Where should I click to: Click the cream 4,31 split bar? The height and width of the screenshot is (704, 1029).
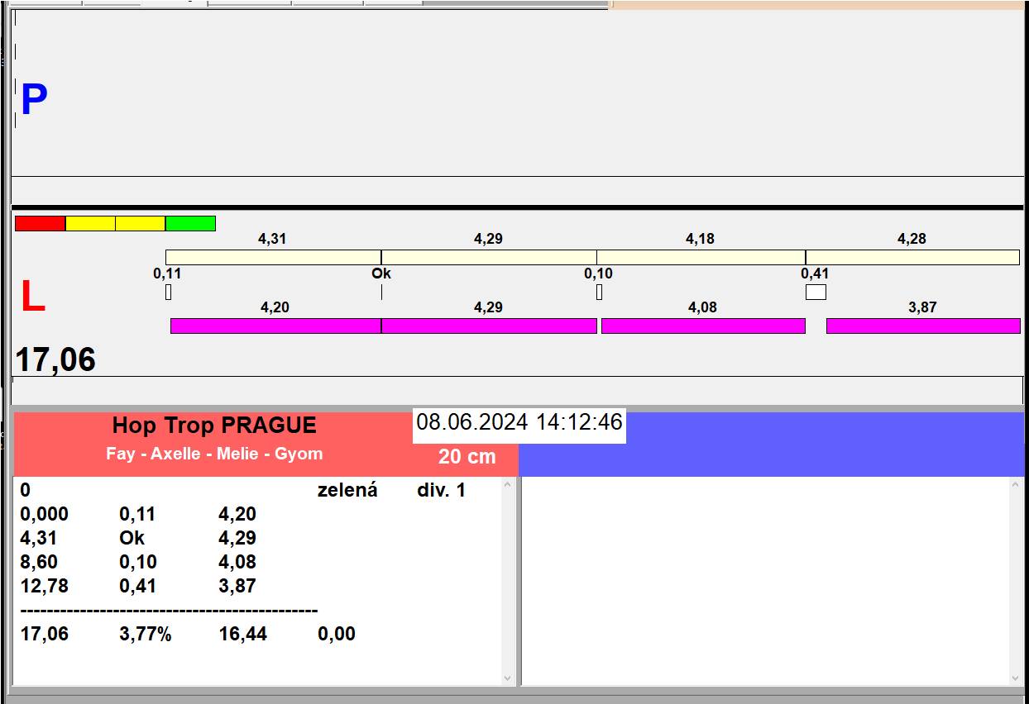click(x=273, y=257)
